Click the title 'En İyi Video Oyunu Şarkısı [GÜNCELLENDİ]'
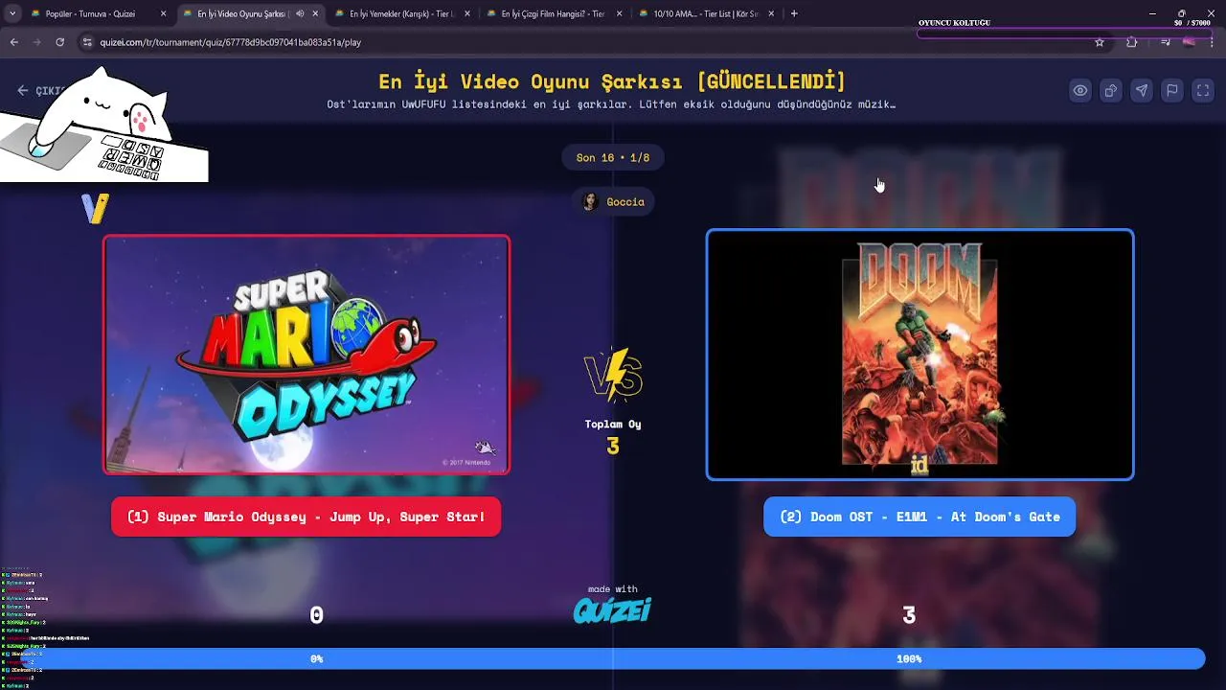This screenshot has width=1226, height=690. 612,81
